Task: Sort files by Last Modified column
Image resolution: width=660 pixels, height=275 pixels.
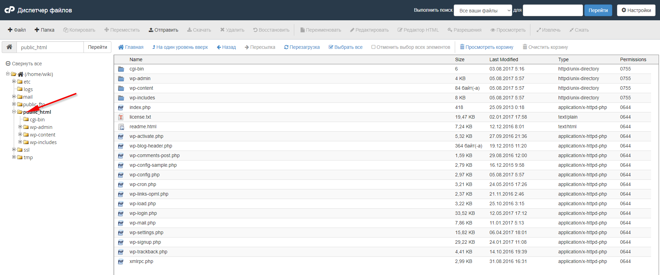Action: pyautogui.click(x=504, y=59)
